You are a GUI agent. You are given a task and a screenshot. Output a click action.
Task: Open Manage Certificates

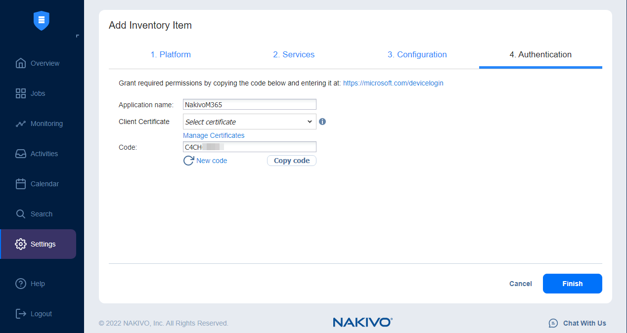coord(214,135)
